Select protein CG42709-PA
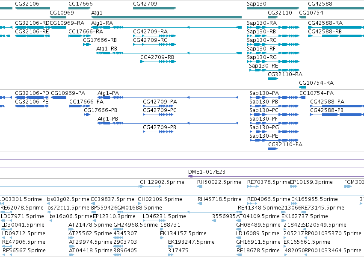Screen dimensions: 364x257 pos(158,106)
